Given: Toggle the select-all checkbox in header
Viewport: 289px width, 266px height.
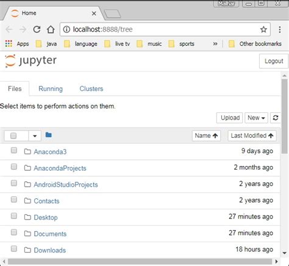Looking at the screenshot, I should click(x=13, y=135).
